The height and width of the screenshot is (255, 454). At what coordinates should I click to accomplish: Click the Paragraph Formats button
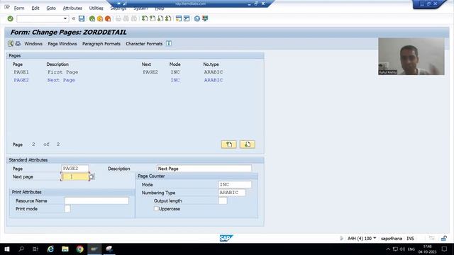coord(101,44)
